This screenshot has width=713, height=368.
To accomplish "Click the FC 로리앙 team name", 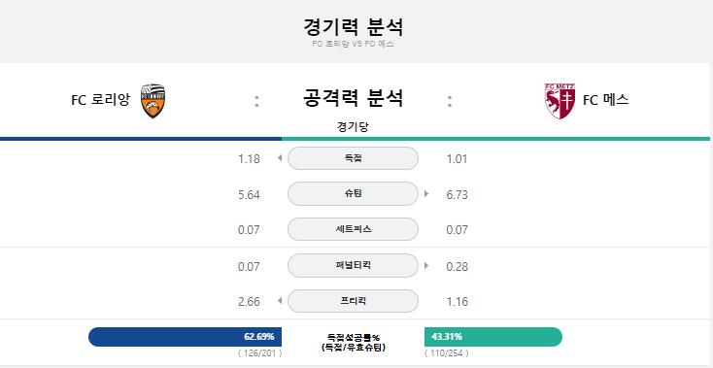I will click(x=100, y=100).
